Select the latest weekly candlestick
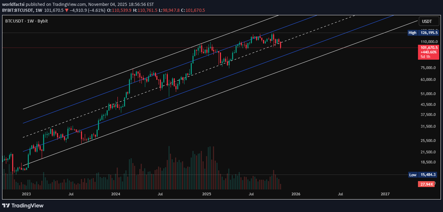443x212 pixels. click(x=281, y=45)
